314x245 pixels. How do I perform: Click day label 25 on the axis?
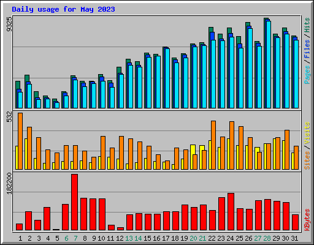pyautogui.click(x=239, y=238)
